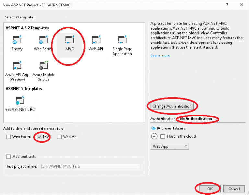Choose the Web Forms template icon
Image resolution: width=249 pixels, height=195 pixels.
tap(43, 41)
